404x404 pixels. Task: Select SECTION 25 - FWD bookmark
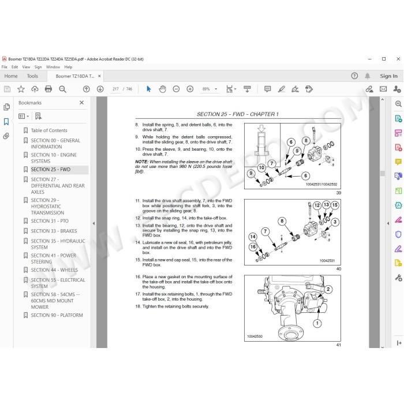pos(51,169)
